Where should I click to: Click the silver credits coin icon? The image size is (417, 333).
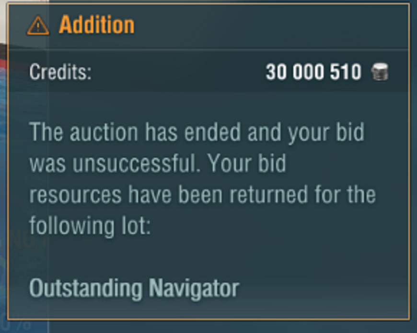pyautogui.click(x=380, y=73)
